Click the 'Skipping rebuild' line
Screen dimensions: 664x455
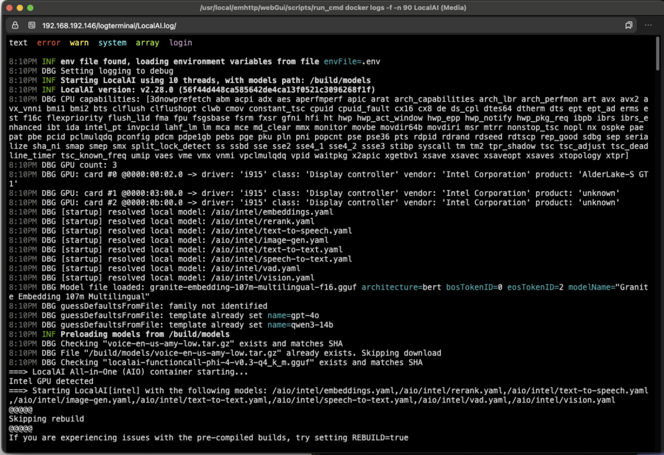click(46, 419)
